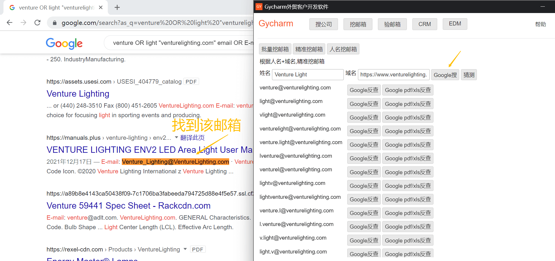This screenshot has width=555, height=261.
Task: Click the https://rexel-cdn.com result URL
Action: 75,249
